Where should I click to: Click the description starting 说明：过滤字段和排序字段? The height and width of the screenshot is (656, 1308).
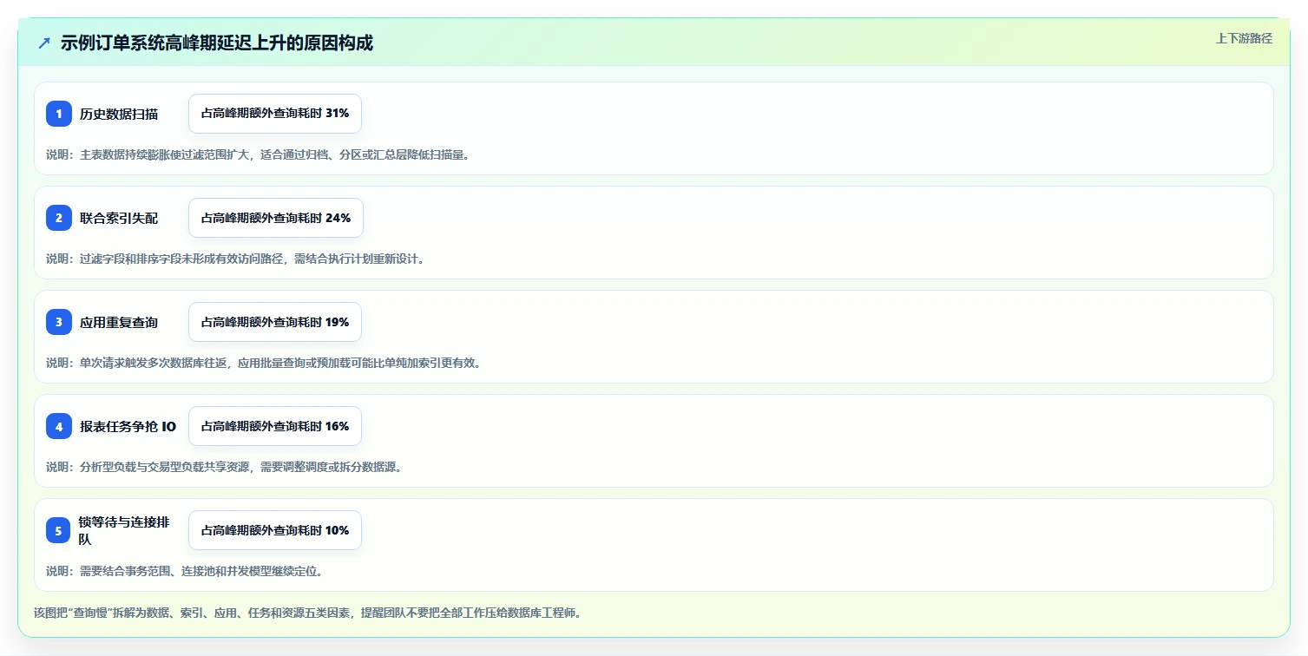[235, 259]
